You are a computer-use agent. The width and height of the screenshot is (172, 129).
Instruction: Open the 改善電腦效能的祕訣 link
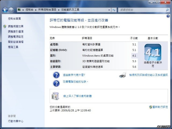[x=75, y=82]
